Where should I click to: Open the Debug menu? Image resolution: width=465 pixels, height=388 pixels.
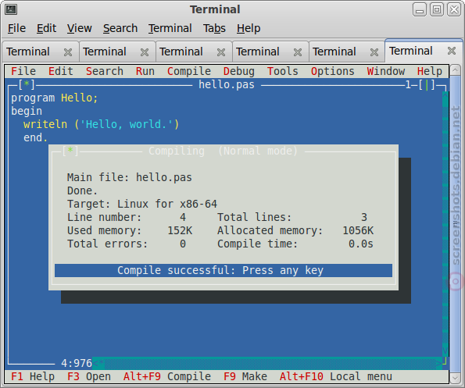239,71
